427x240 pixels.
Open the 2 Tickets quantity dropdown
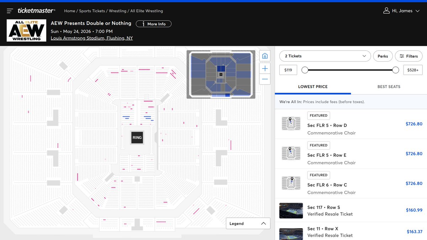[325, 56]
